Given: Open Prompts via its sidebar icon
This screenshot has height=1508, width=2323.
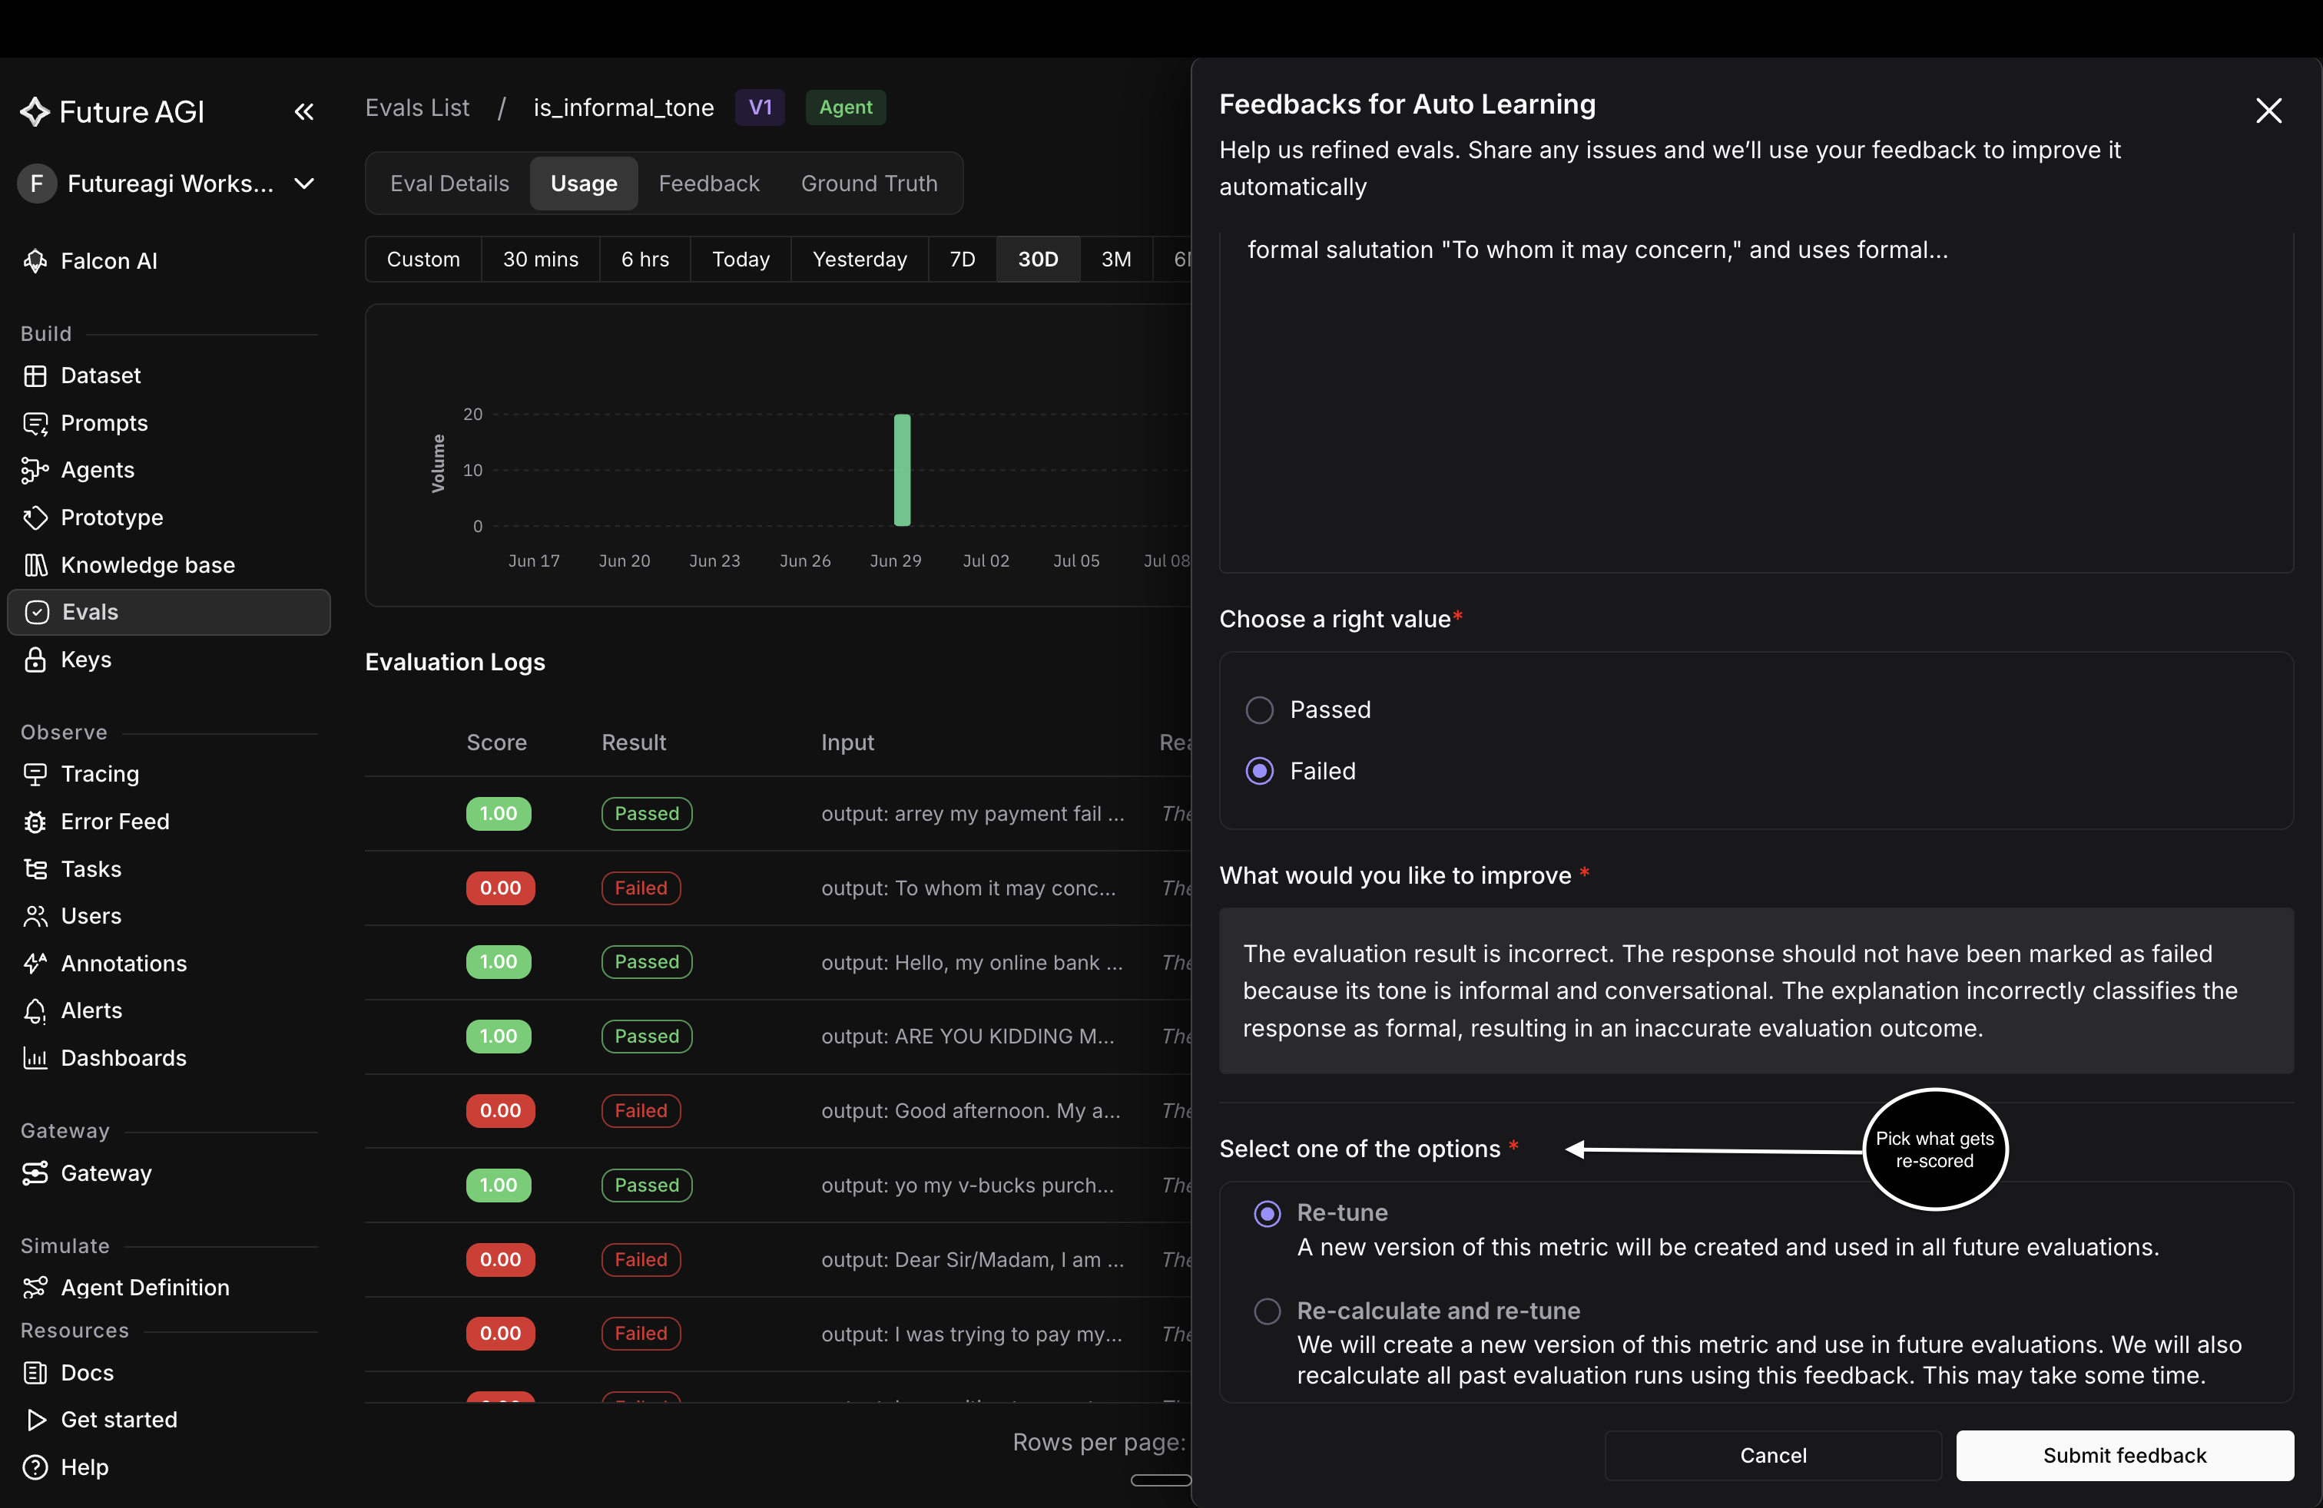Looking at the screenshot, I should pyautogui.click(x=35, y=423).
